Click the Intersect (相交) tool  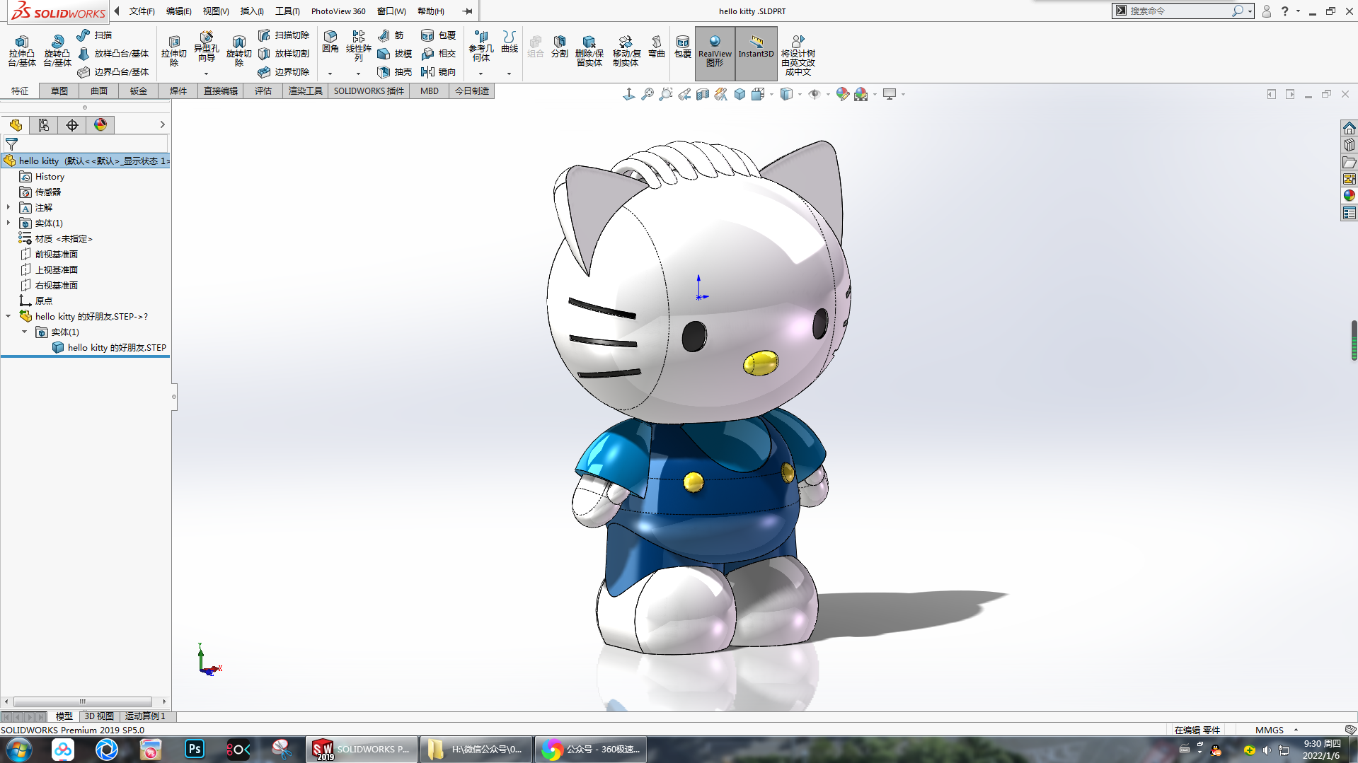coord(439,53)
